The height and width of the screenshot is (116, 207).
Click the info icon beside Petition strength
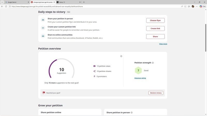[x=153, y=63]
